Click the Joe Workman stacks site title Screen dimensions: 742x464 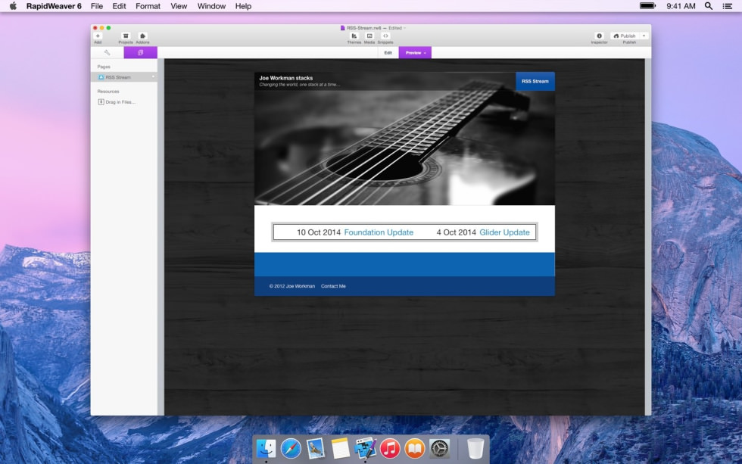pyautogui.click(x=286, y=78)
